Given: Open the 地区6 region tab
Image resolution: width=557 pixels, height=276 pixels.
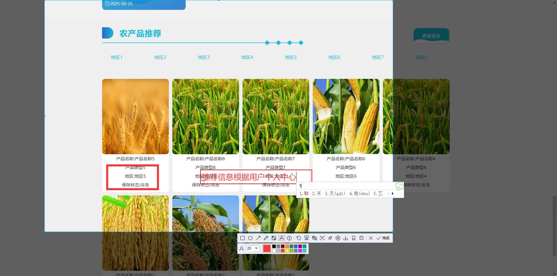Looking at the screenshot, I should click(x=334, y=57).
